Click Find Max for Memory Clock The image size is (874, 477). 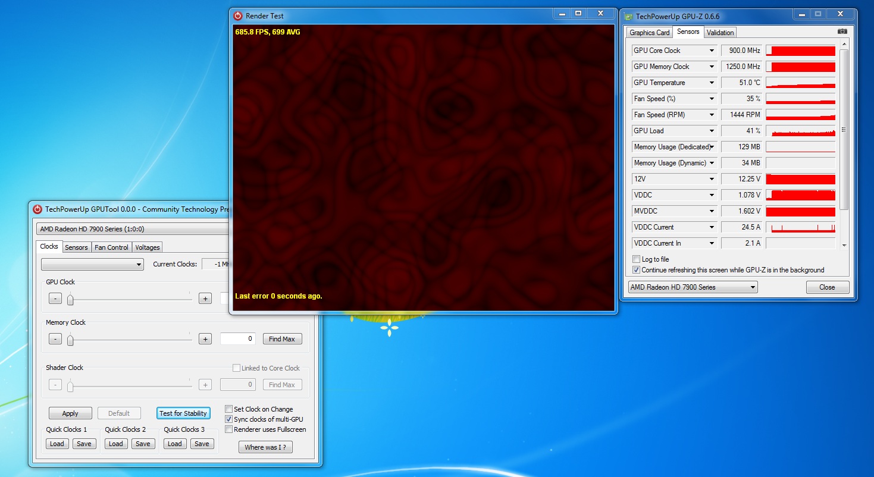point(282,339)
